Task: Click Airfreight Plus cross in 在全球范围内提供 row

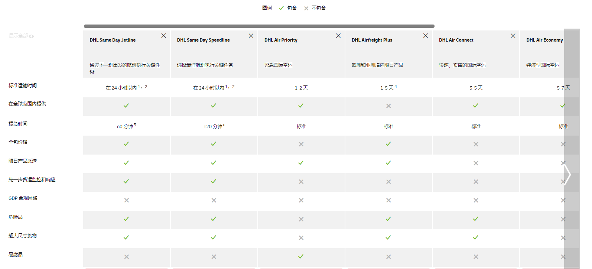Action: click(x=388, y=106)
